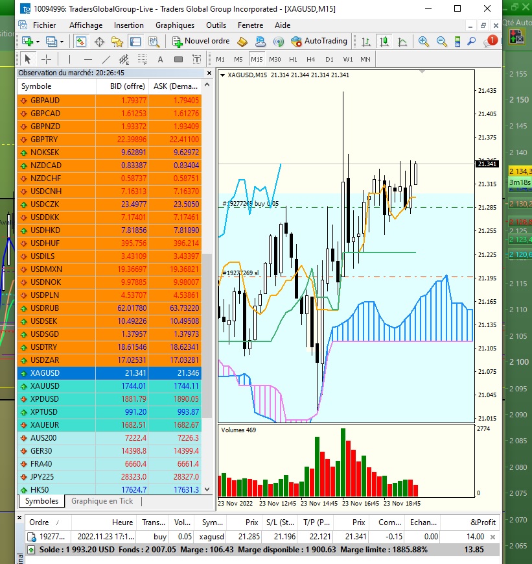Select the H1 timeframe button
Viewport: 532px width, 564px height.
coord(293,60)
